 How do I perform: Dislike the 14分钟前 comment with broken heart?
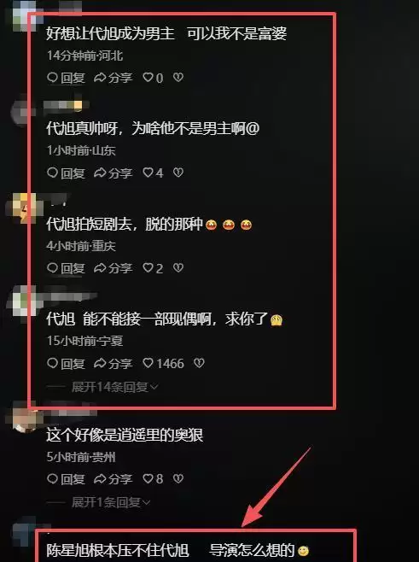click(178, 78)
